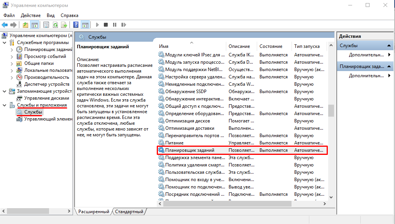Click the Back arrow toolbar icon
The height and width of the screenshot is (224, 395).
tap(5, 25)
